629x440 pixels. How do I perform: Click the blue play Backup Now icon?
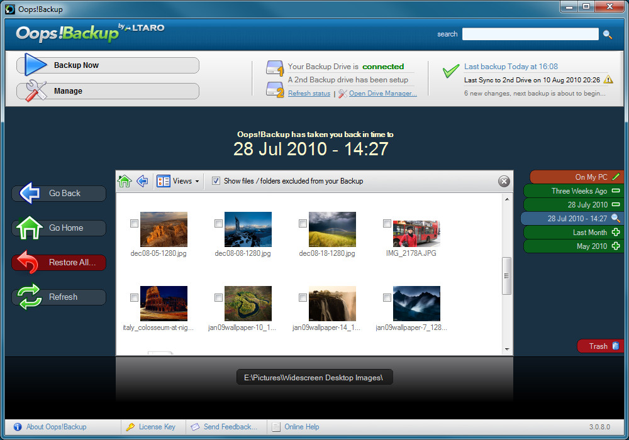coord(36,65)
